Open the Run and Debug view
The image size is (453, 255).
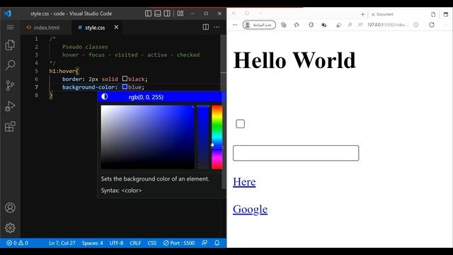(10, 106)
